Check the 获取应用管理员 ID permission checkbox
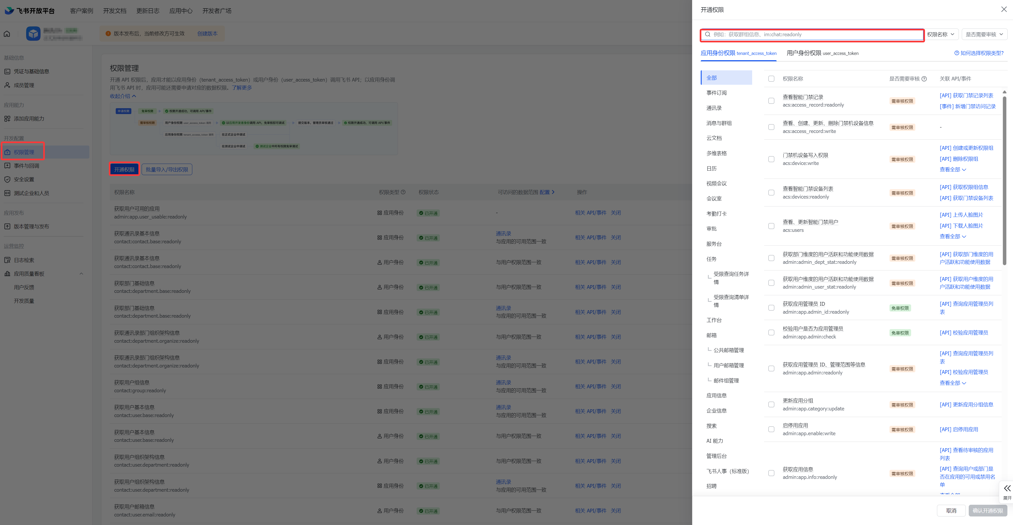 point(771,308)
